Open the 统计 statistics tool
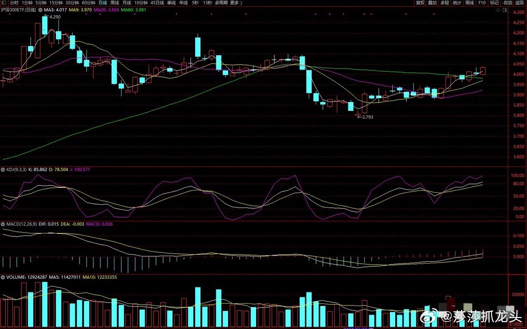 pyautogui.click(x=457, y=2)
